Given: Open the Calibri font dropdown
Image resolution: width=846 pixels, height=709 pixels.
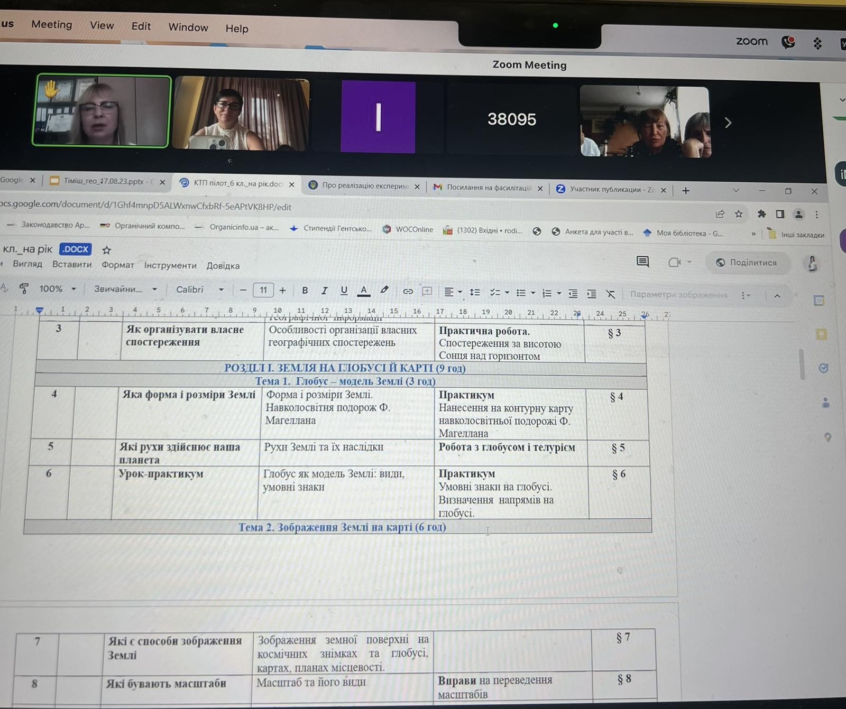Looking at the screenshot, I should point(200,290).
